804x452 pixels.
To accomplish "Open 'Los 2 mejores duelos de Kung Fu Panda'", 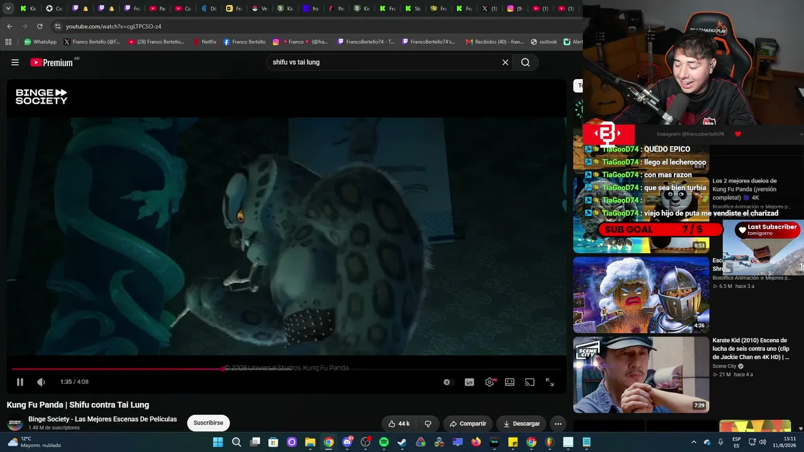I will coord(744,189).
